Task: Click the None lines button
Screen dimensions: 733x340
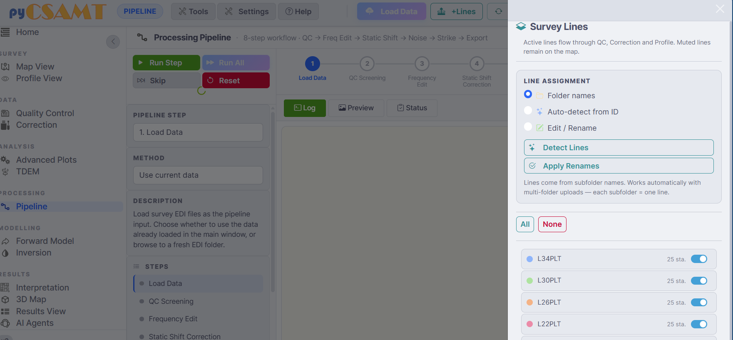Action: tap(552, 224)
